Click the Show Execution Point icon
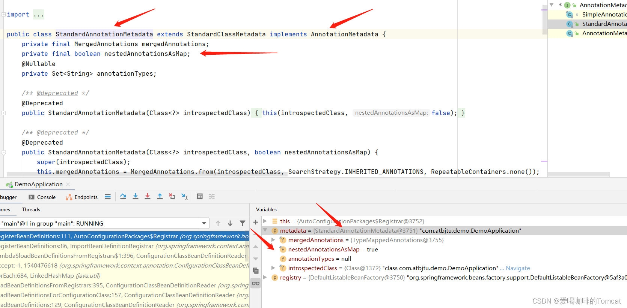This screenshot has width=627, height=308. [108, 197]
